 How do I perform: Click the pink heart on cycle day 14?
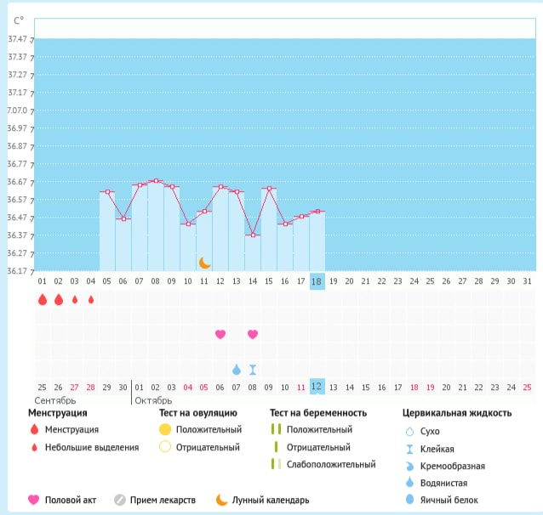click(x=253, y=334)
